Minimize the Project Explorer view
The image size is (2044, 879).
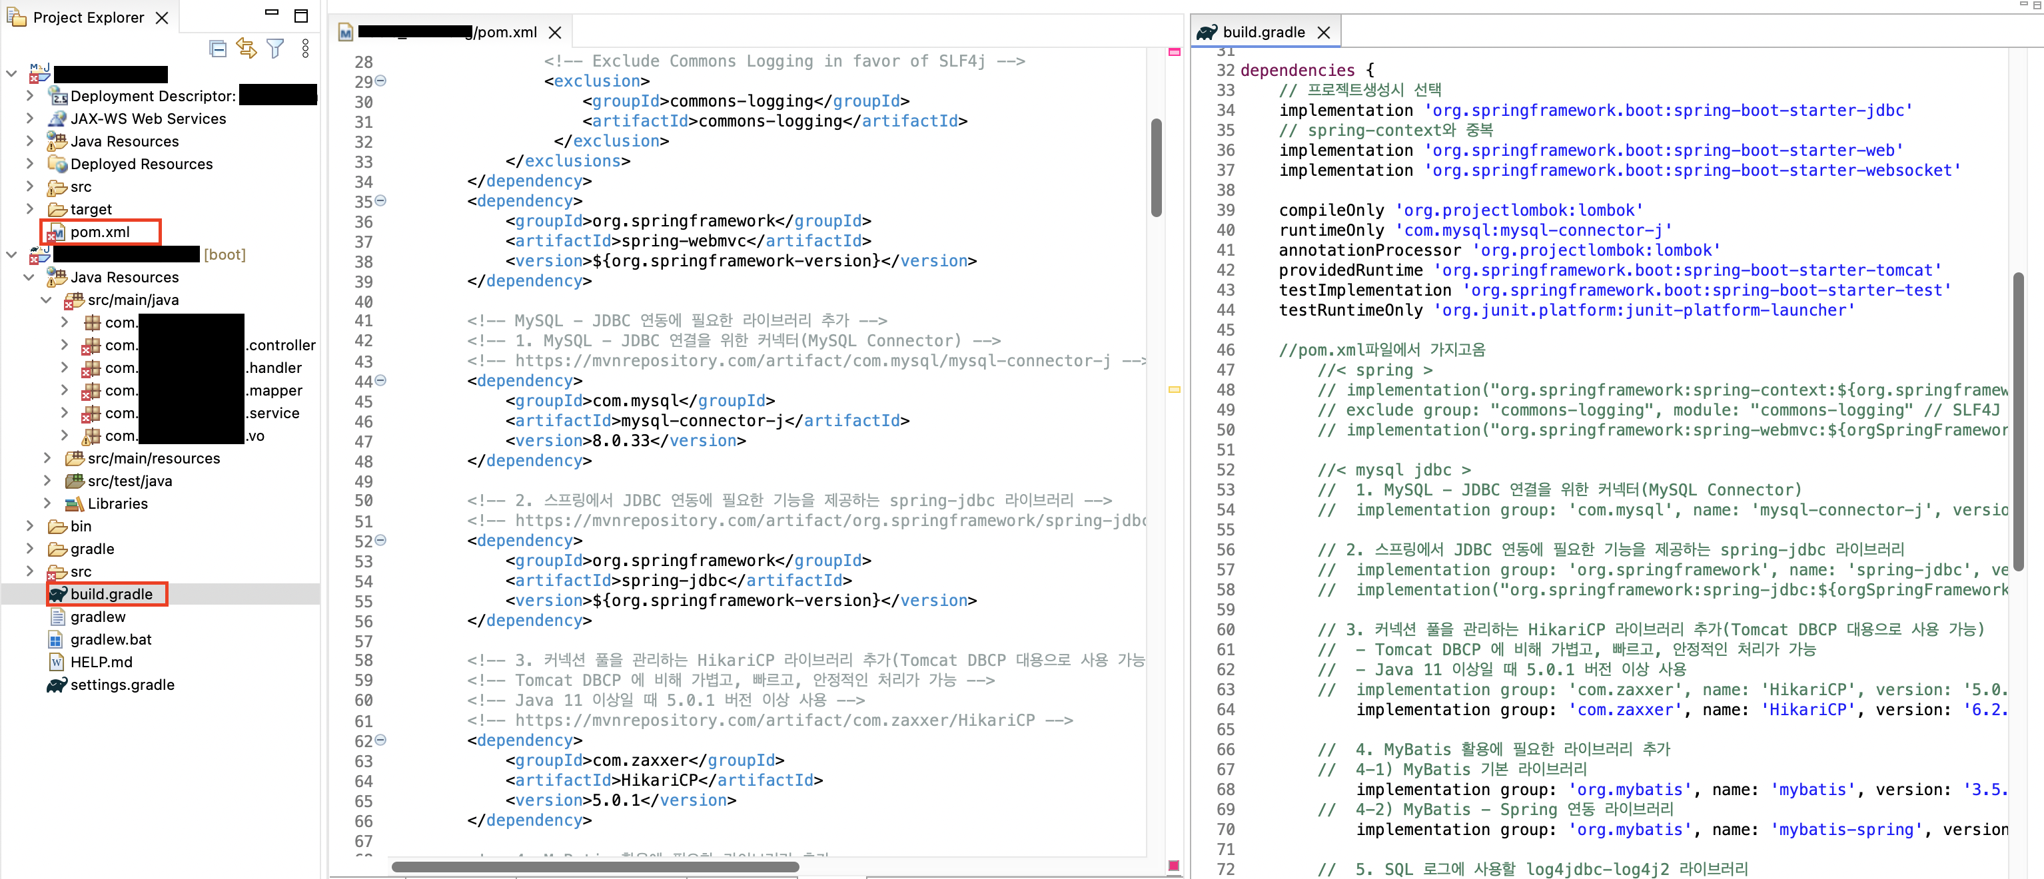pos(271,13)
